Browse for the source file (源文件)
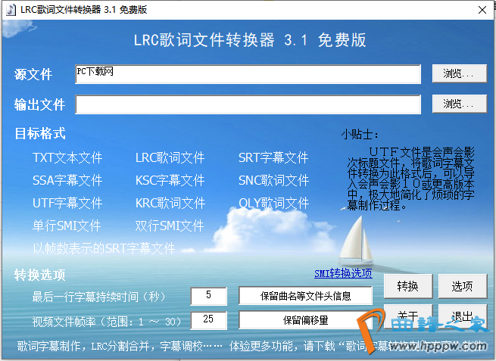496x361 pixels. click(x=459, y=73)
